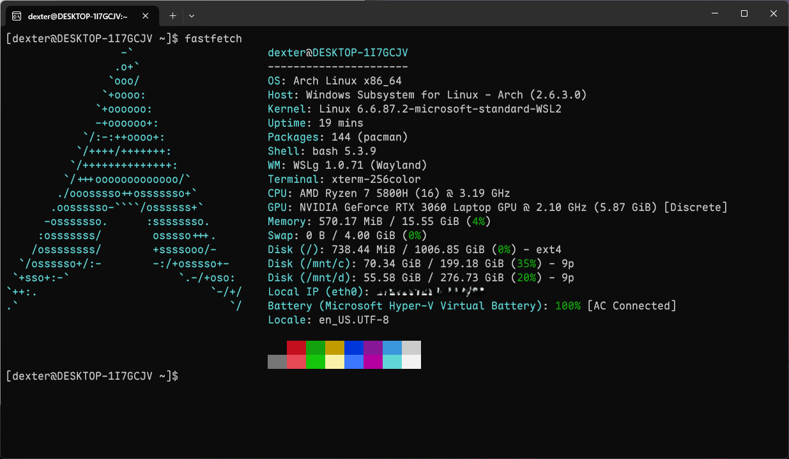Image resolution: width=789 pixels, height=459 pixels.
Task: Click the bottom shell prompt line
Action: click(92, 377)
